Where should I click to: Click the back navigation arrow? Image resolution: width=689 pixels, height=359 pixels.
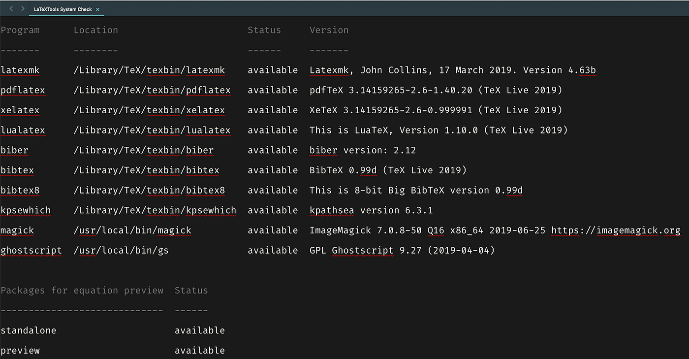click(x=11, y=9)
